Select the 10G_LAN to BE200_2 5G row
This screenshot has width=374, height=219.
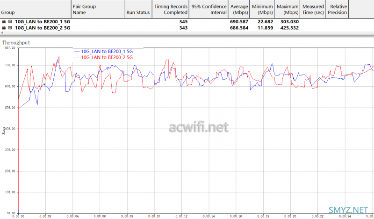(42, 28)
